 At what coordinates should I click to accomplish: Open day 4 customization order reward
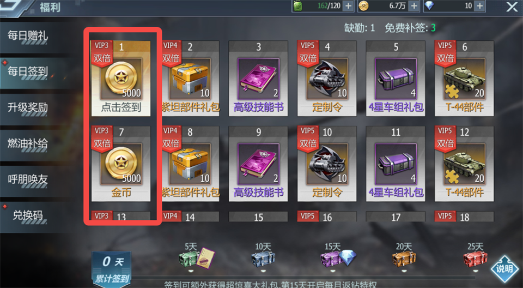(327, 79)
